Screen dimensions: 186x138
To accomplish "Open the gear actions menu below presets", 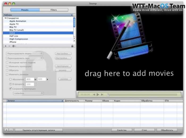I will (14, 46).
